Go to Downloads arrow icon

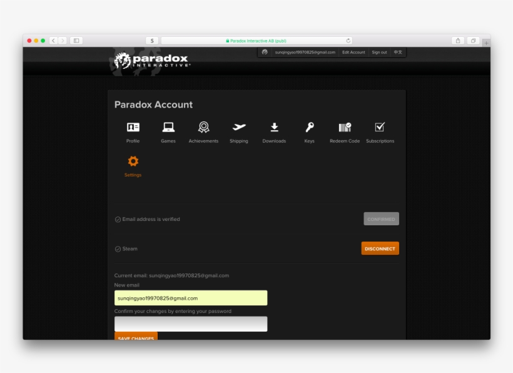[x=274, y=128]
